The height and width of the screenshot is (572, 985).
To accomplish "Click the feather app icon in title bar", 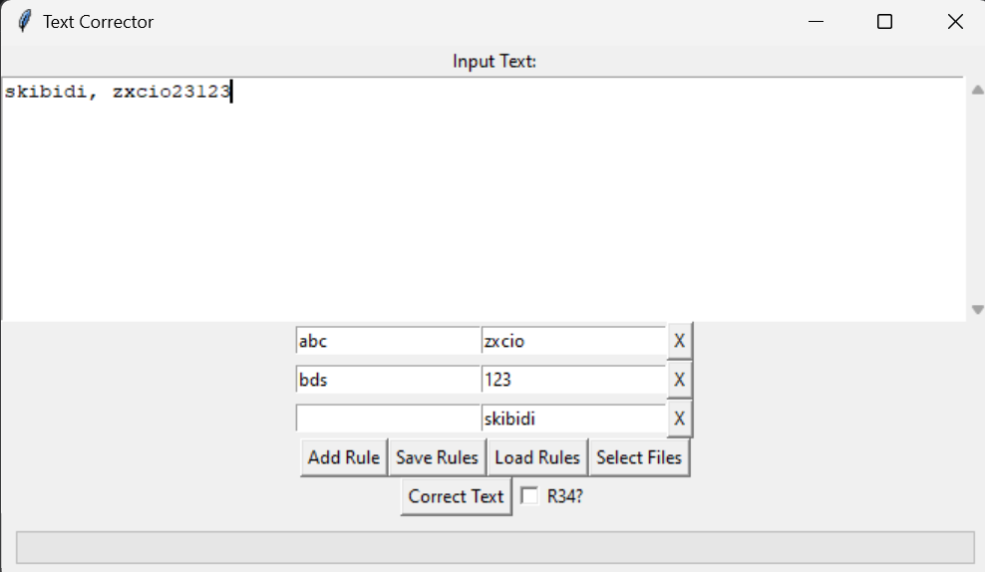I will pos(25,21).
